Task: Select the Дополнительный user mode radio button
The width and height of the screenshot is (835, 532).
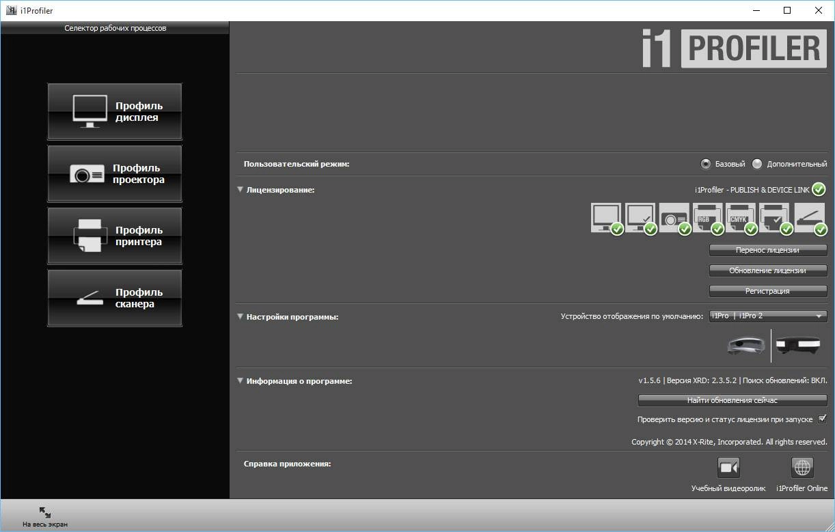Action: pyautogui.click(x=757, y=164)
